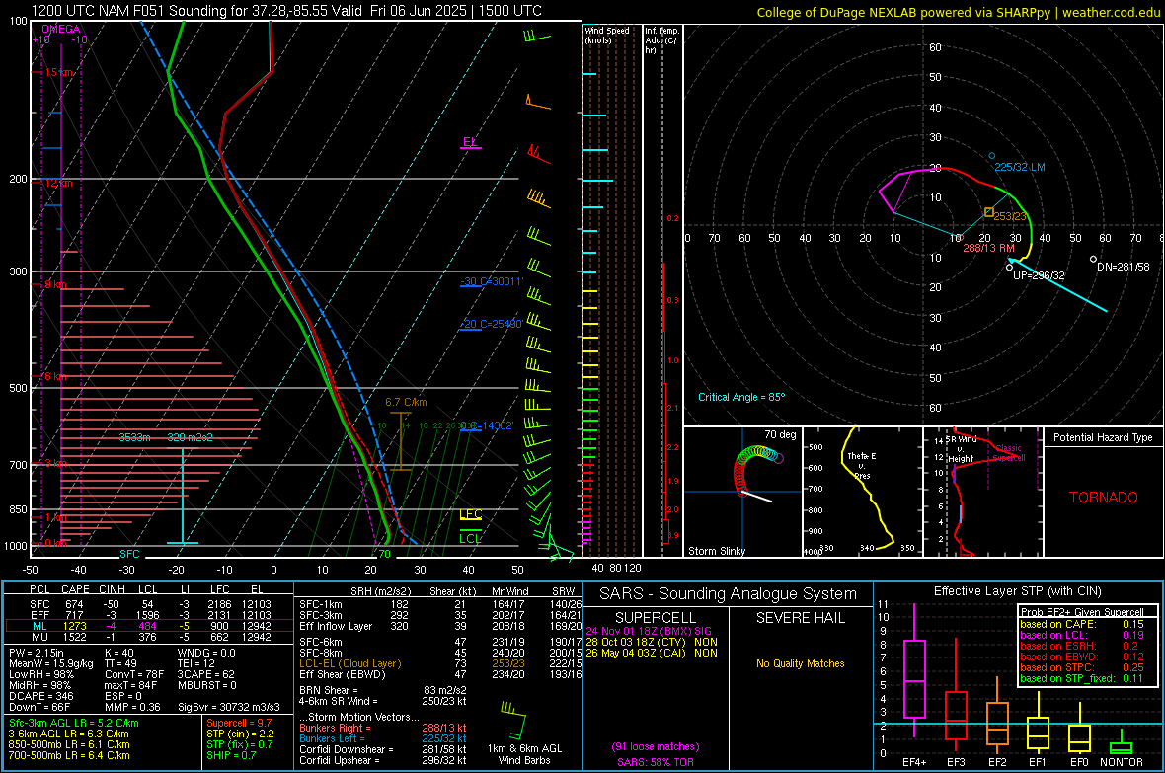Click the Classic Supercell magenta label
This screenshot has height=773, width=1165.
pos(1009,453)
